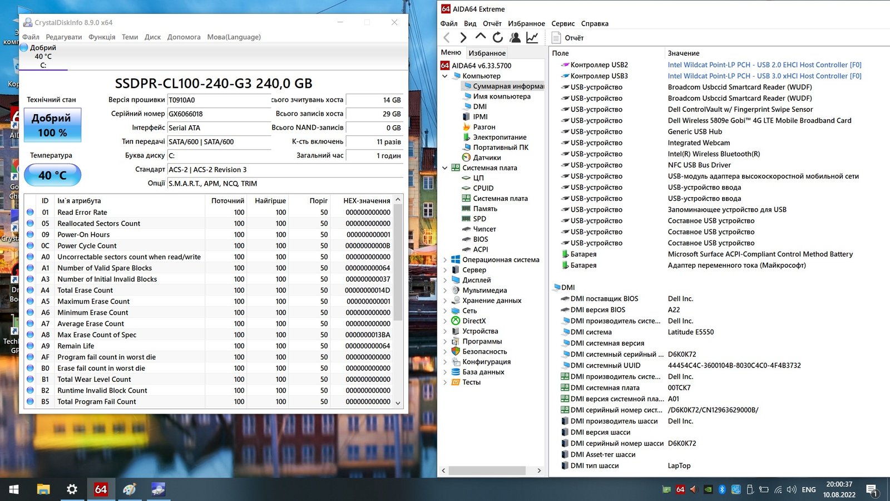Open CrystalDiskInfo Теми menu
Image resolution: width=890 pixels, height=501 pixels.
tap(130, 37)
